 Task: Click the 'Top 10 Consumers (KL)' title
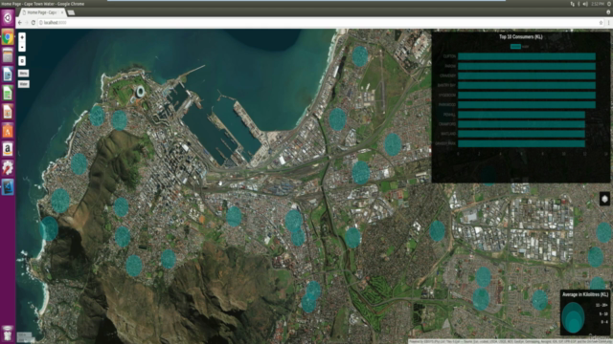521,37
